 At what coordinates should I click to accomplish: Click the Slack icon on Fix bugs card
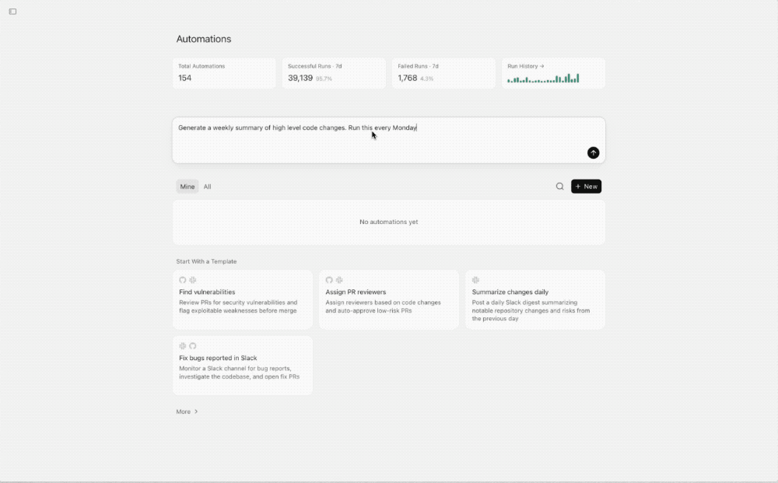click(x=182, y=345)
